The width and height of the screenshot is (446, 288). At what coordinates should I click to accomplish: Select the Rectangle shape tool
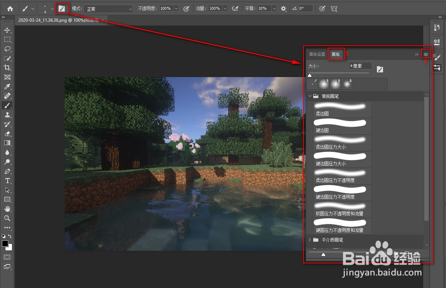click(x=7, y=199)
